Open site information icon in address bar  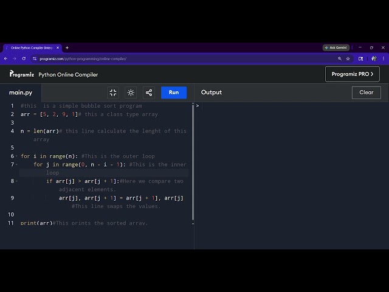point(35,58)
